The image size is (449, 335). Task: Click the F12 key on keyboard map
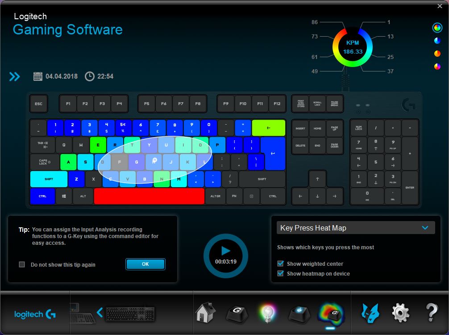277,104
